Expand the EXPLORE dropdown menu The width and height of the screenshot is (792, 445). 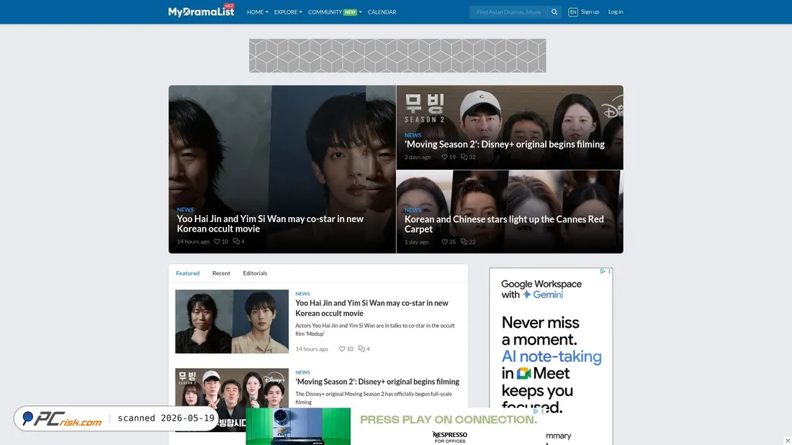point(288,12)
